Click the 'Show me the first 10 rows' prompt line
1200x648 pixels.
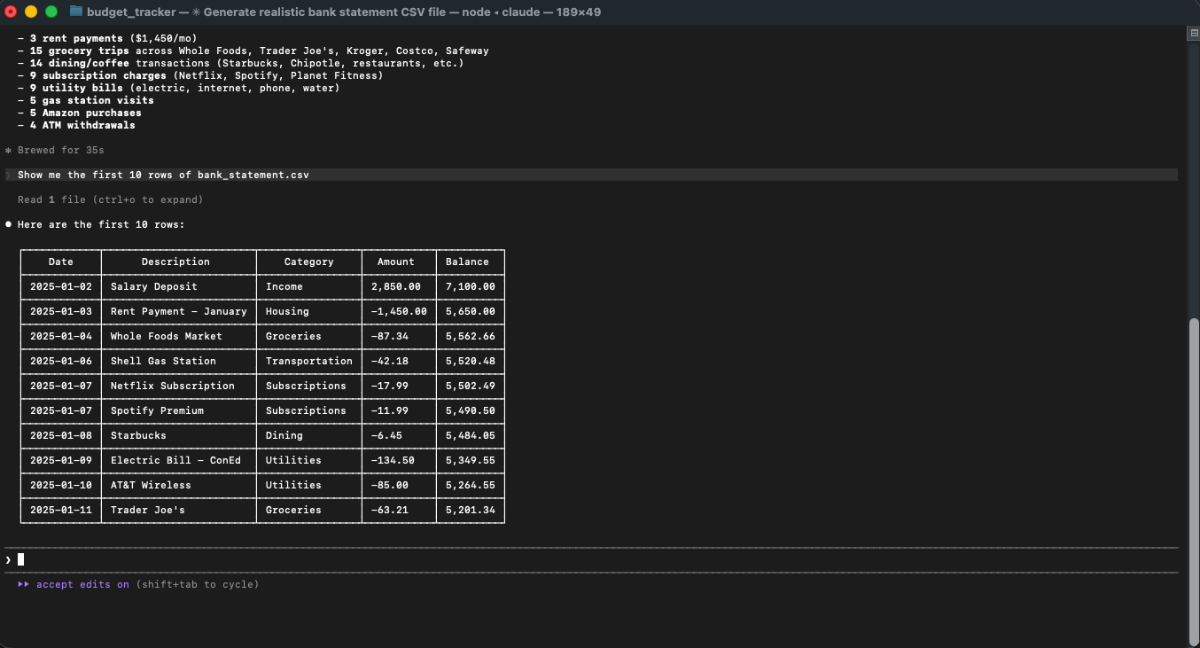coord(591,175)
